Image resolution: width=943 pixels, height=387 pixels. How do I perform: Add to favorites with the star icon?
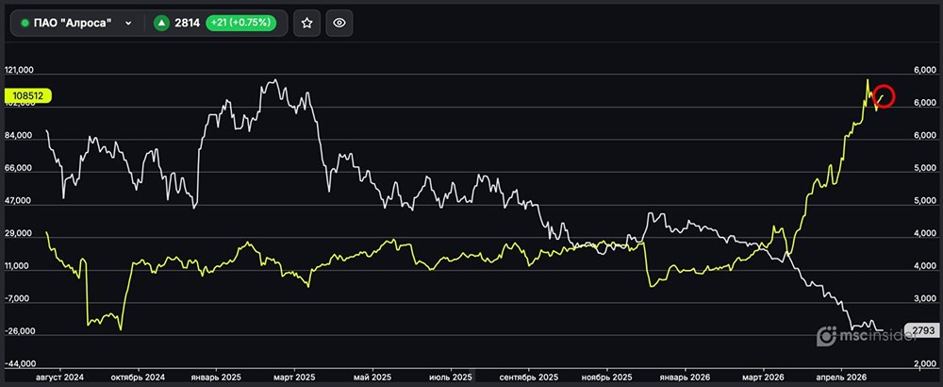click(x=306, y=23)
